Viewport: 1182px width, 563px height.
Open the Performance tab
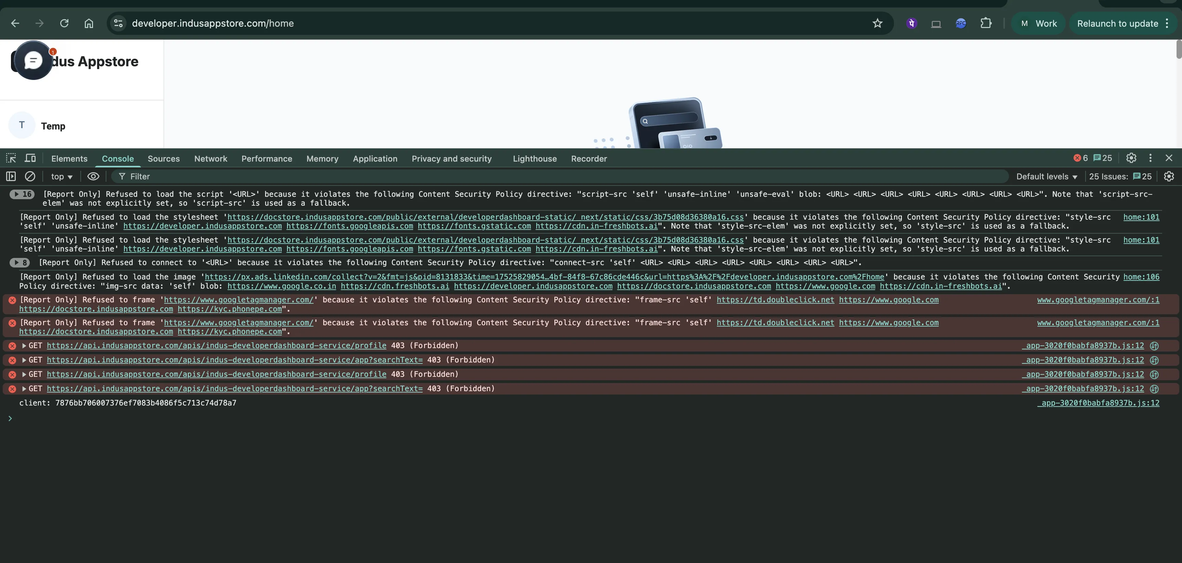pyautogui.click(x=266, y=159)
